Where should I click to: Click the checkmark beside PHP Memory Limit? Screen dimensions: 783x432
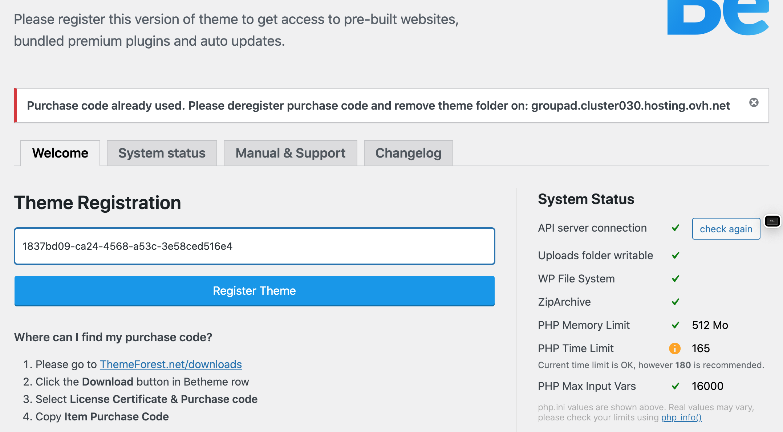676,325
